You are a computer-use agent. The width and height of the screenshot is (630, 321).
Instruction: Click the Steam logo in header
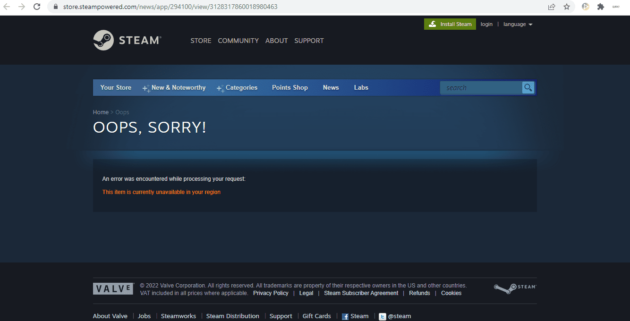(x=127, y=40)
